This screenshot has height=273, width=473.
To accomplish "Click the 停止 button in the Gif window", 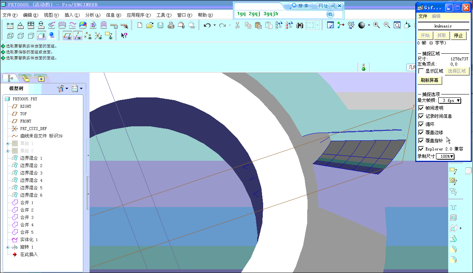I will (x=459, y=36).
